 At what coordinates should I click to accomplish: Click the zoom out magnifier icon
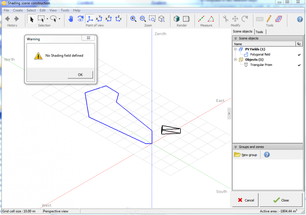coord(143,19)
